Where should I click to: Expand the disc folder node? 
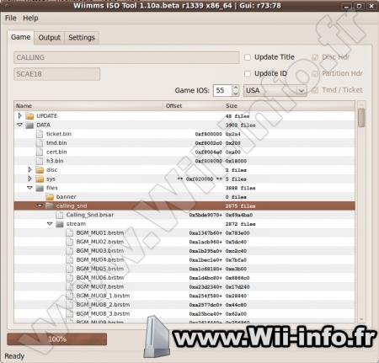[29, 169]
